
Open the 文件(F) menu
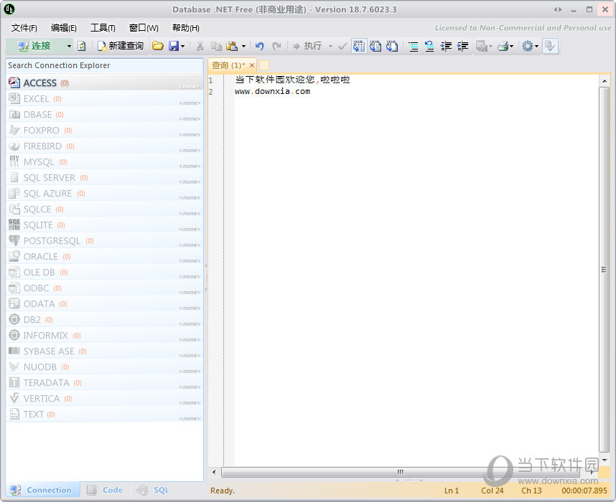coord(24,28)
